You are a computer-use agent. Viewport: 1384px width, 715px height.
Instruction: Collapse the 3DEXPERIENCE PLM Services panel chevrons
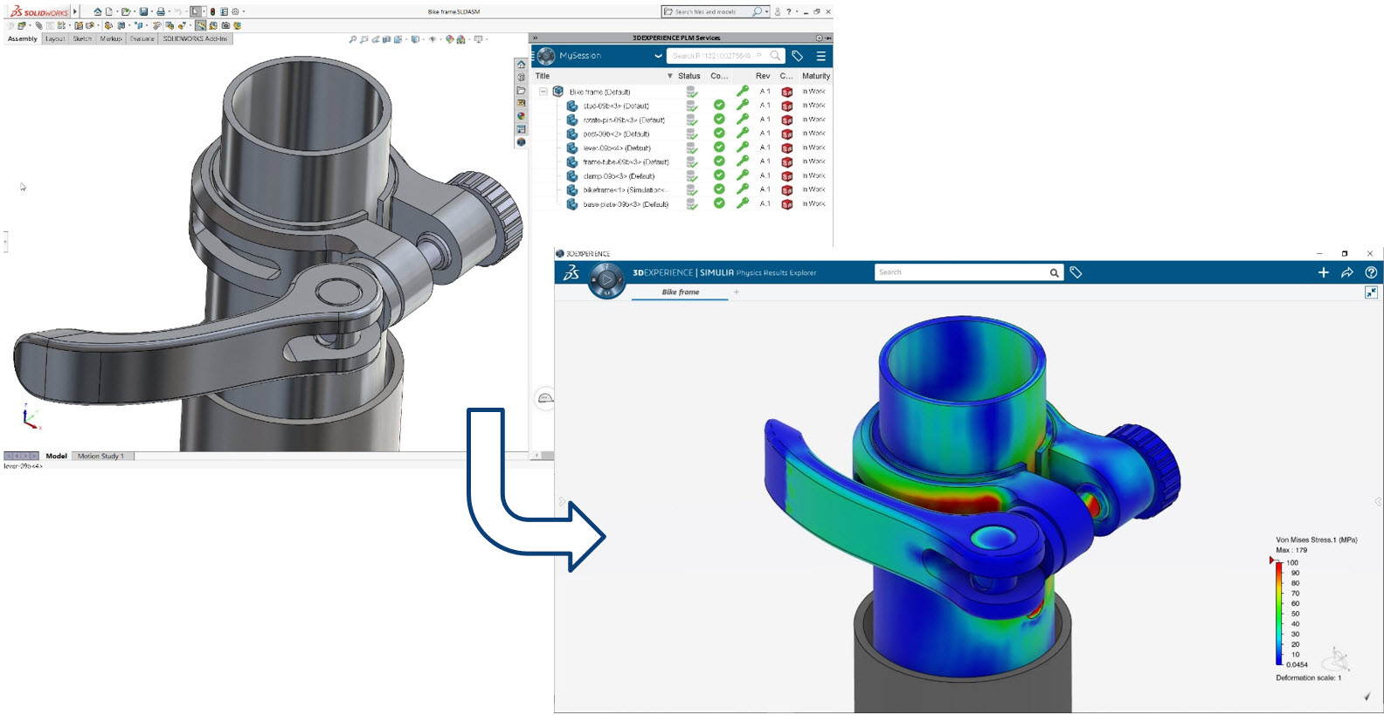[x=536, y=38]
